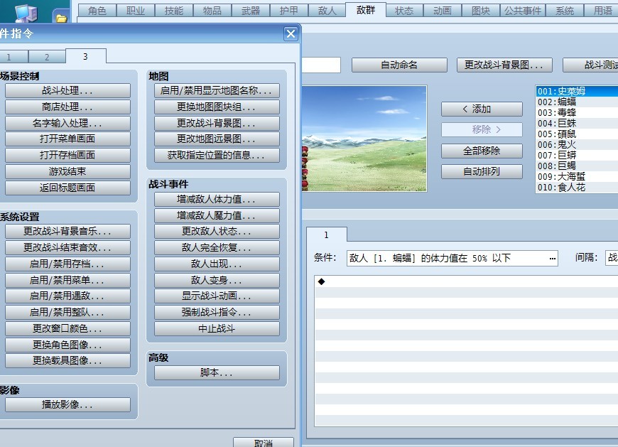This screenshot has height=447, width=618.
Task: Click 播放影像 button
Action: (67, 405)
